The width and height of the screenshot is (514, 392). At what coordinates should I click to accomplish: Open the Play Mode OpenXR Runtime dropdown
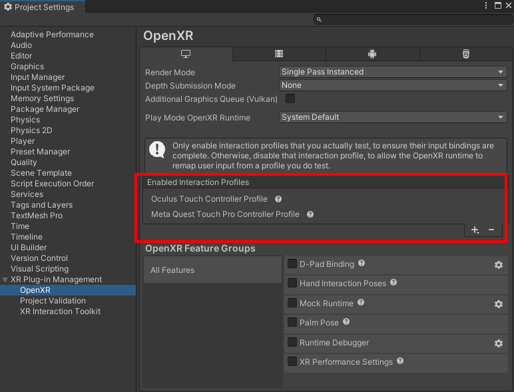(x=393, y=117)
